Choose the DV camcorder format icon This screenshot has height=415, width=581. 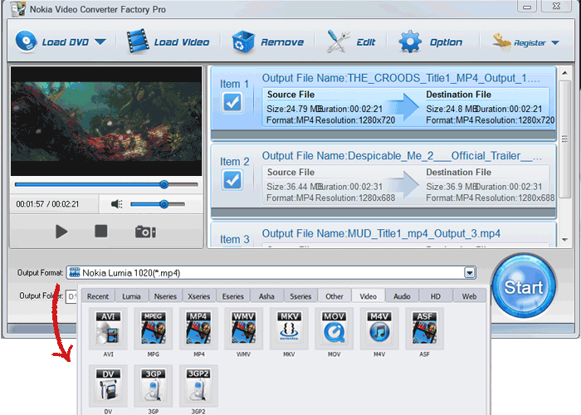(108, 386)
